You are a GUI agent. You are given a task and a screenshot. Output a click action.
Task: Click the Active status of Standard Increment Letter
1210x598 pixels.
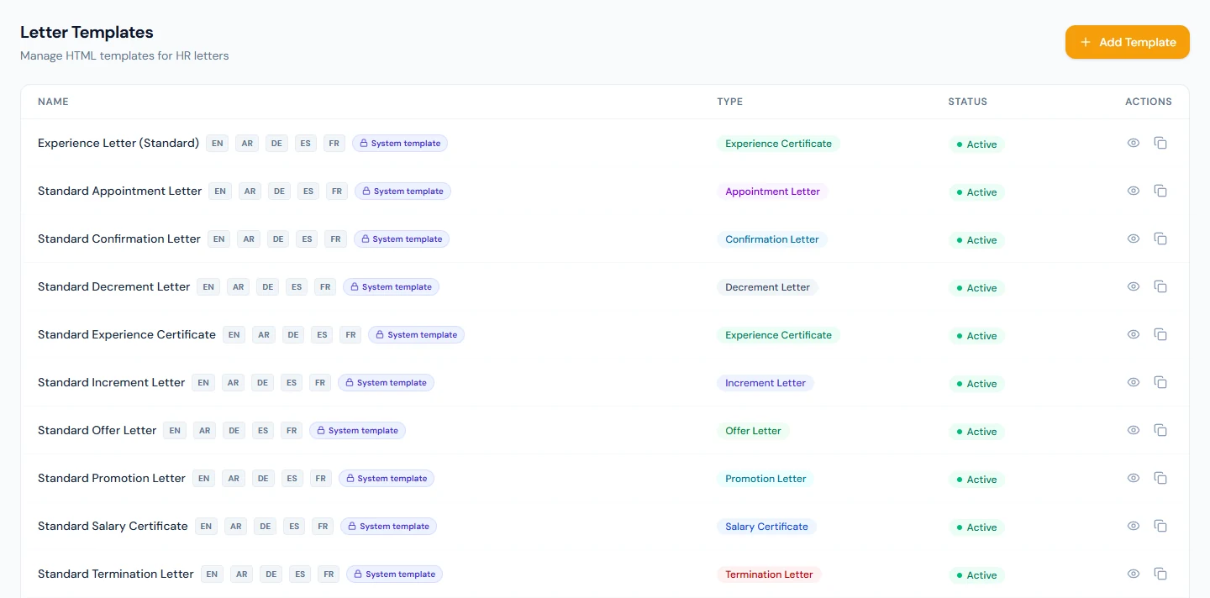[x=976, y=383]
